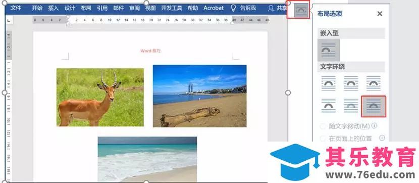Click the 文字环绕 section heading
The height and width of the screenshot is (183, 419).
click(x=332, y=67)
